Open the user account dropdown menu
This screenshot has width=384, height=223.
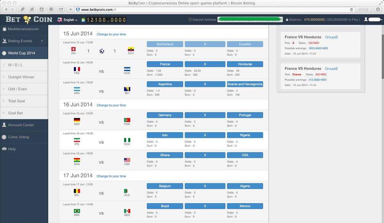[373, 19]
